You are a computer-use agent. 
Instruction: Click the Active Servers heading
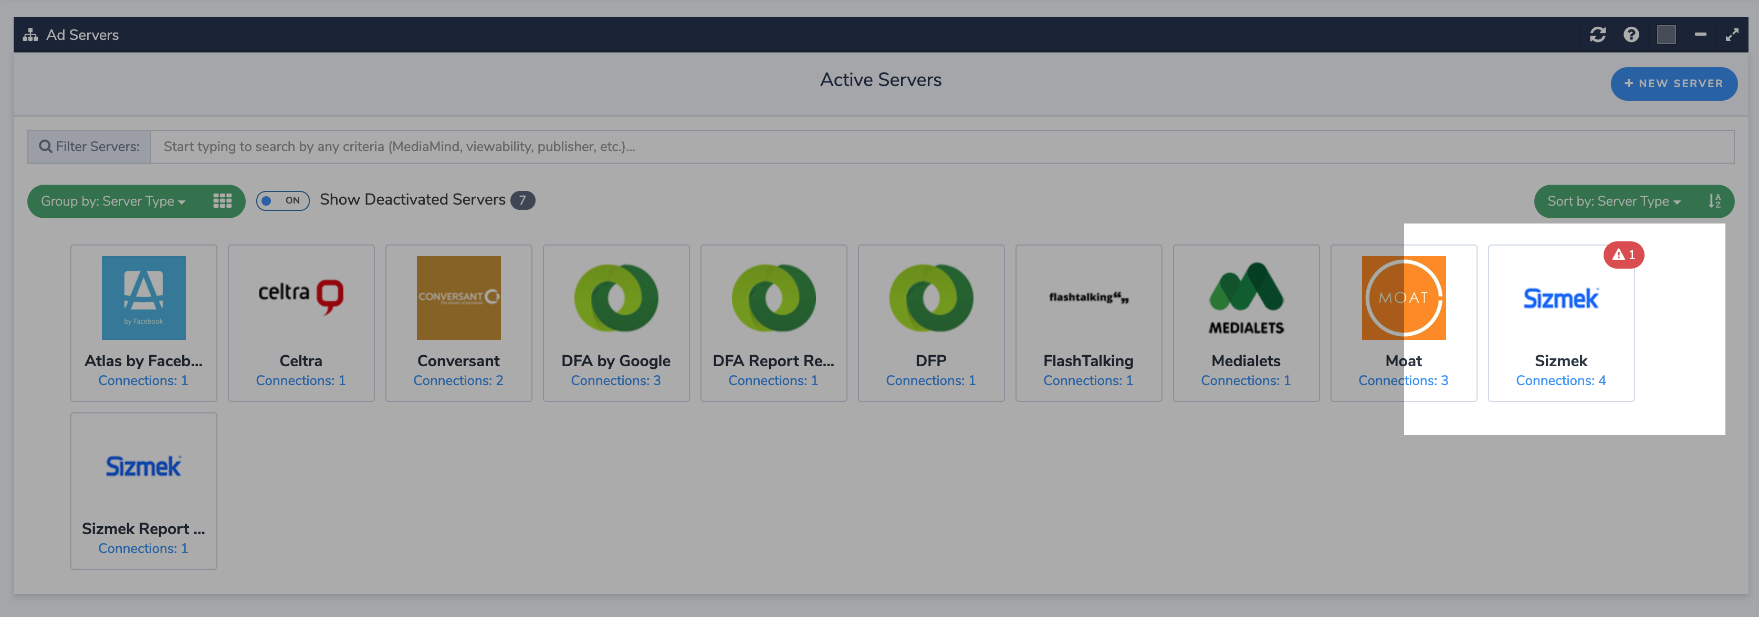point(880,80)
